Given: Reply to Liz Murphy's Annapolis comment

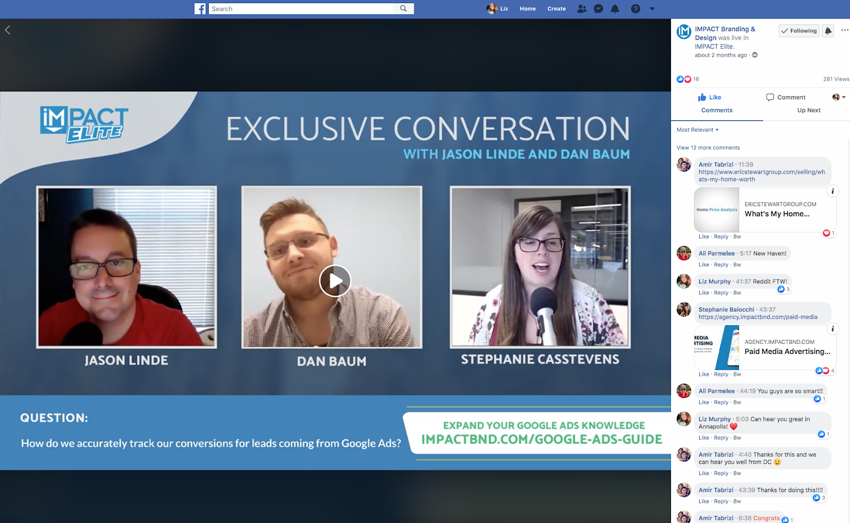Looking at the screenshot, I should (x=721, y=438).
